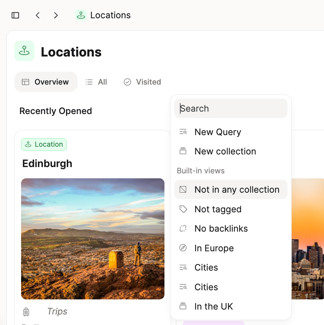Click the bold Locations page title
Screen dimensions: 324x325
pos(71,52)
